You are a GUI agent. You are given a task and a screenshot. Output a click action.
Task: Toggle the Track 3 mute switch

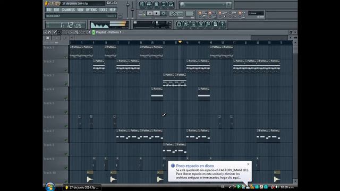pyautogui.click(x=66, y=84)
